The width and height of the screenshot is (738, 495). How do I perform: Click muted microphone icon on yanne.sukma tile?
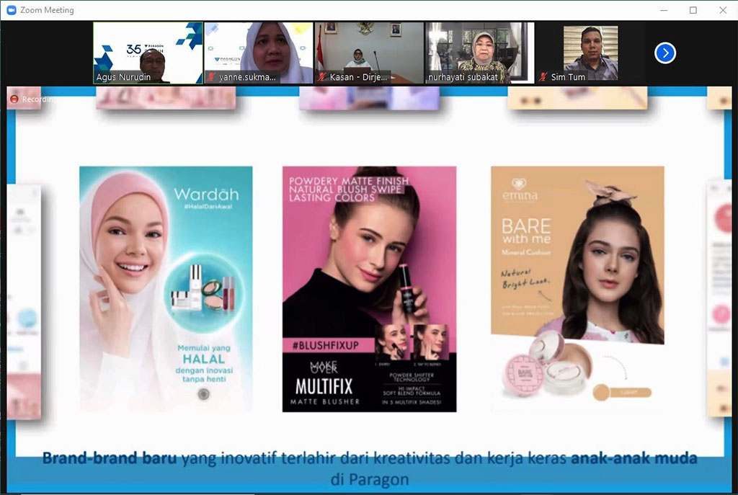[x=211, y=77]
